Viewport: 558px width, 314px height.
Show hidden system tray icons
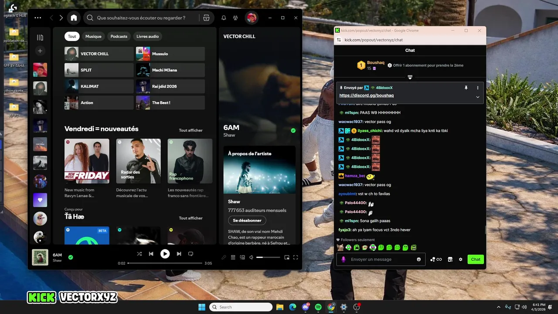tap(499, 307)
